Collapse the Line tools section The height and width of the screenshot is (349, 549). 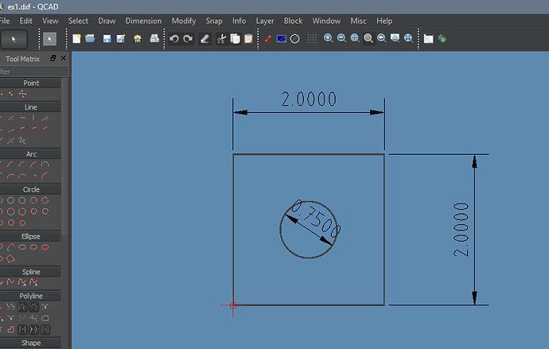coord(30,107)
